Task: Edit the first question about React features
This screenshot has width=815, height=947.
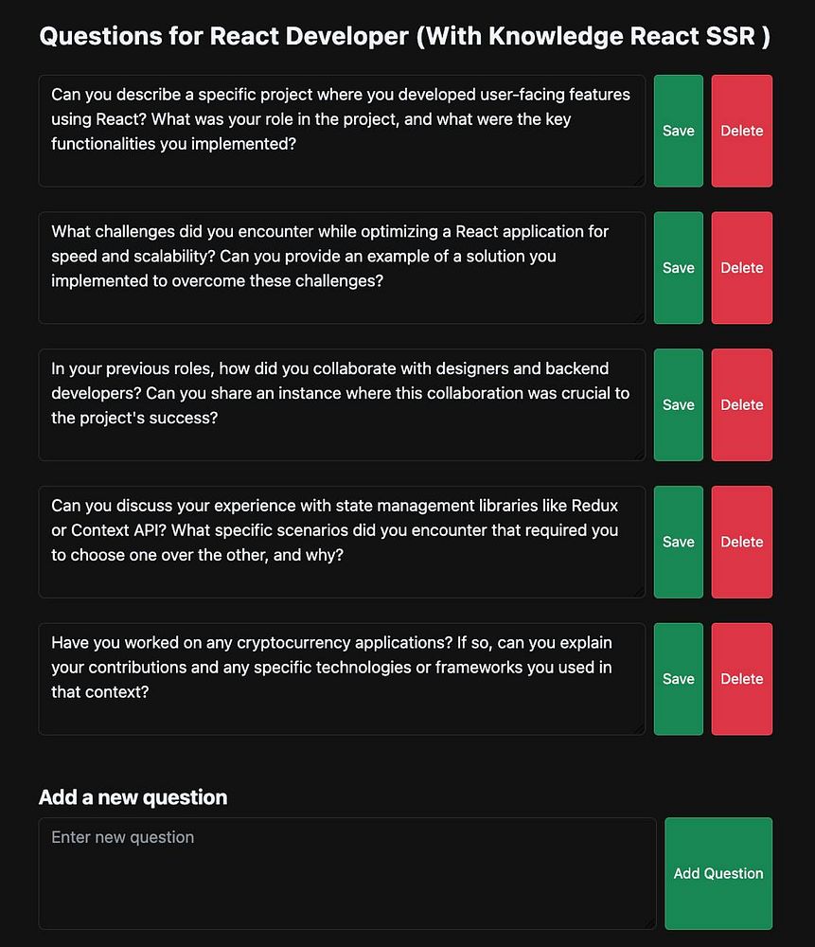Action: tap(342, 131)
